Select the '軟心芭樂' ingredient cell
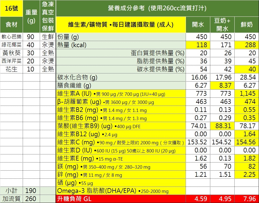Viewport: 259px width, 203px height. coord(11,37)
